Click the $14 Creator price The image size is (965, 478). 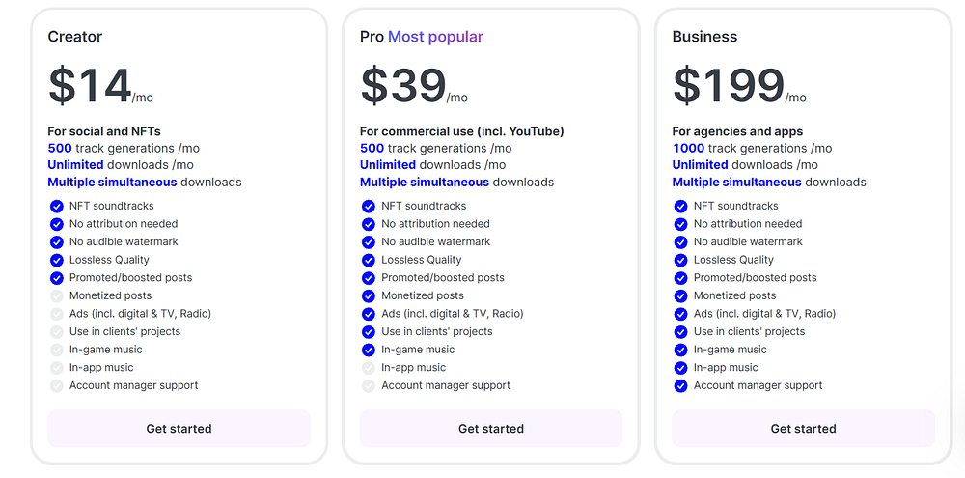[x=90, y=86]
